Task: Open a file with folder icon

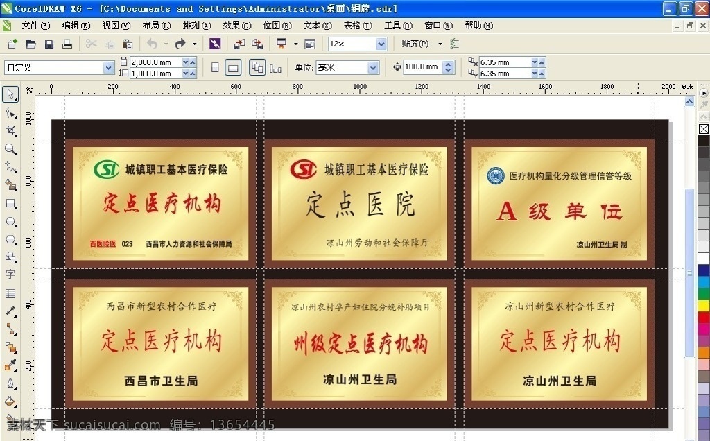Action: [31, 44]
